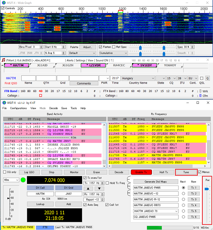This screenshot has width=213, height=230.
Task: Click the Tx 6 button to send CQ
Action: click(x=193, y=217)
